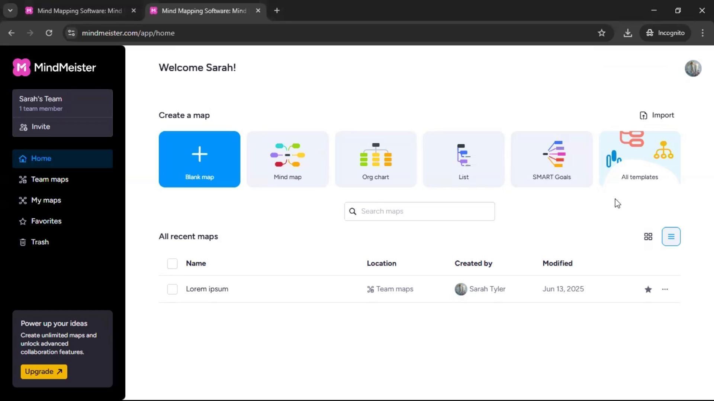714x401 pixels.
Task: Select the list view icon
Action: point(671,237)
